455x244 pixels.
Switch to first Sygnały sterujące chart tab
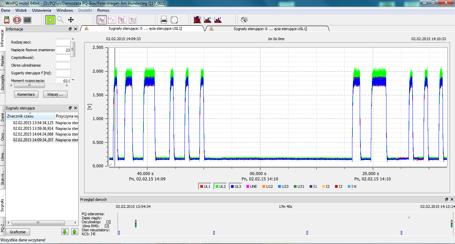[142, 29]
